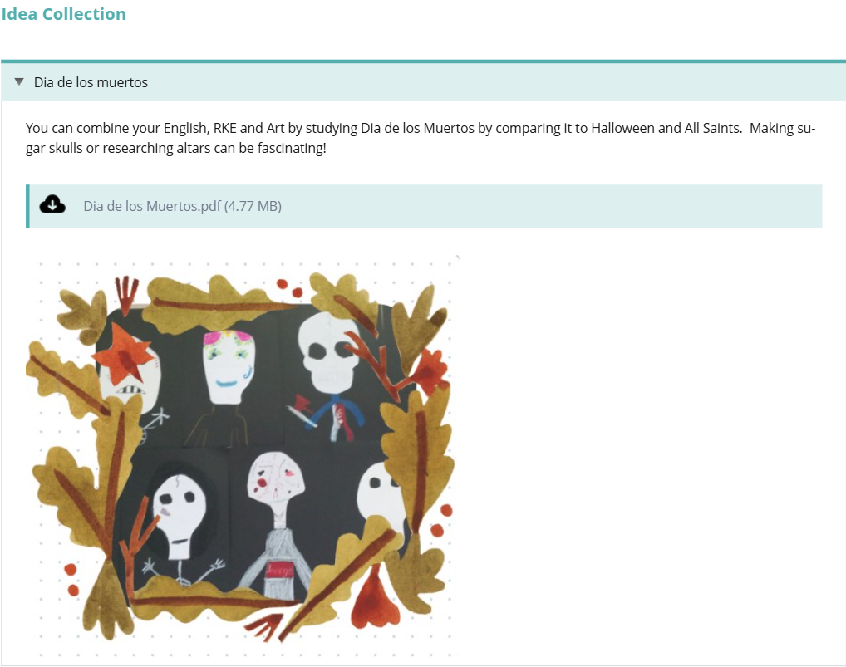
Task: Click the colorful sugar skull with pink flowers
Action: click(229, 366)
